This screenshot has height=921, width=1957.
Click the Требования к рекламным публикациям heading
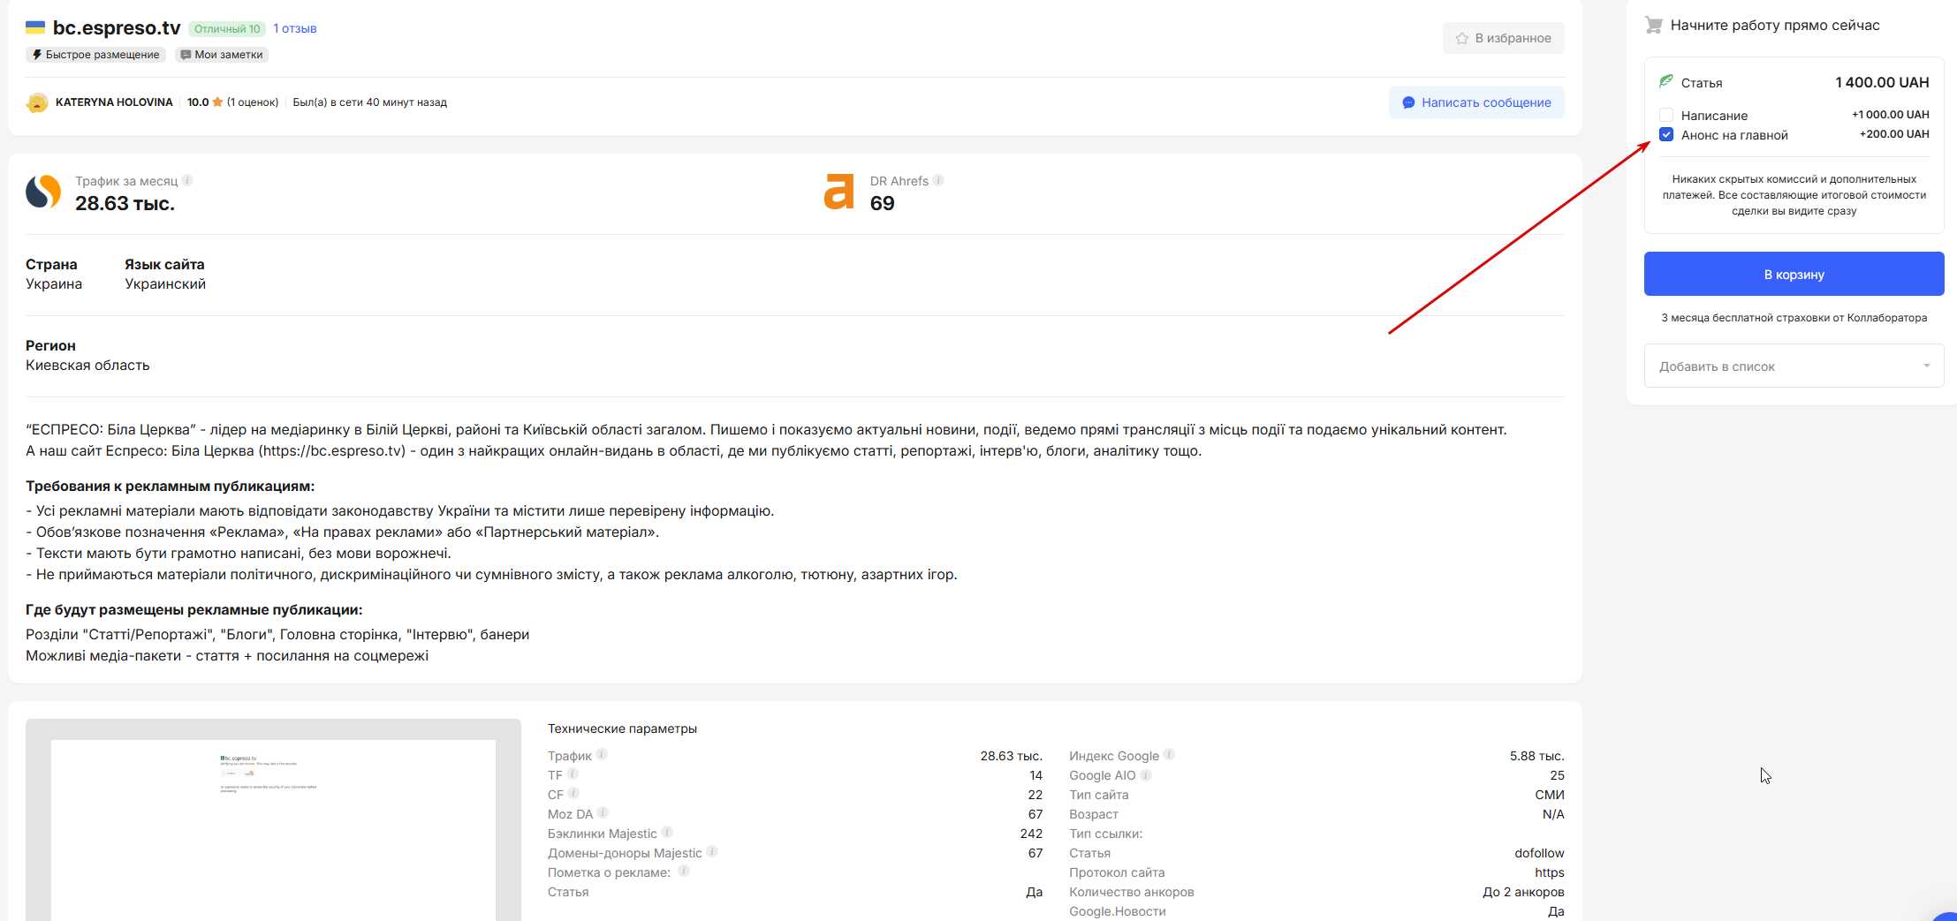click(170, 487)
